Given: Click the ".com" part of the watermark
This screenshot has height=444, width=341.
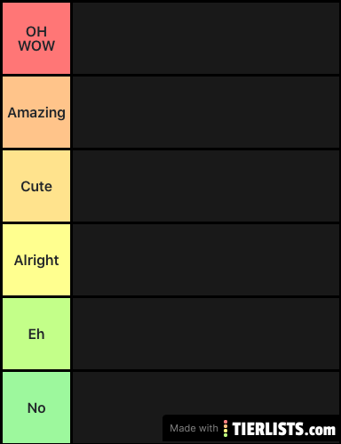Looking at the screenshot, I should pyautogui.click(x=320, y=430).
